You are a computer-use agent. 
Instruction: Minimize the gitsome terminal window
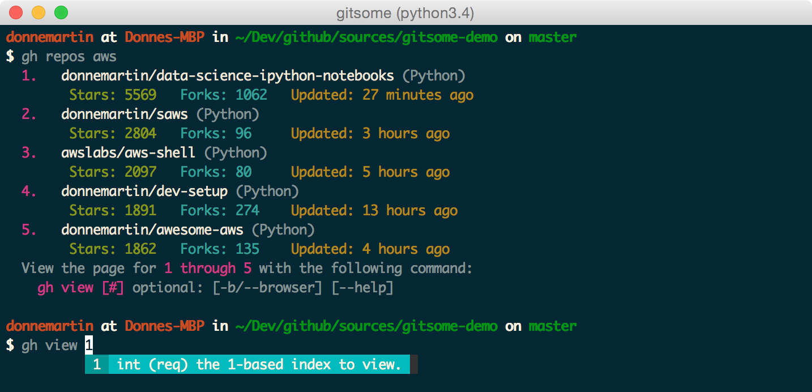(x=39, y=12)
